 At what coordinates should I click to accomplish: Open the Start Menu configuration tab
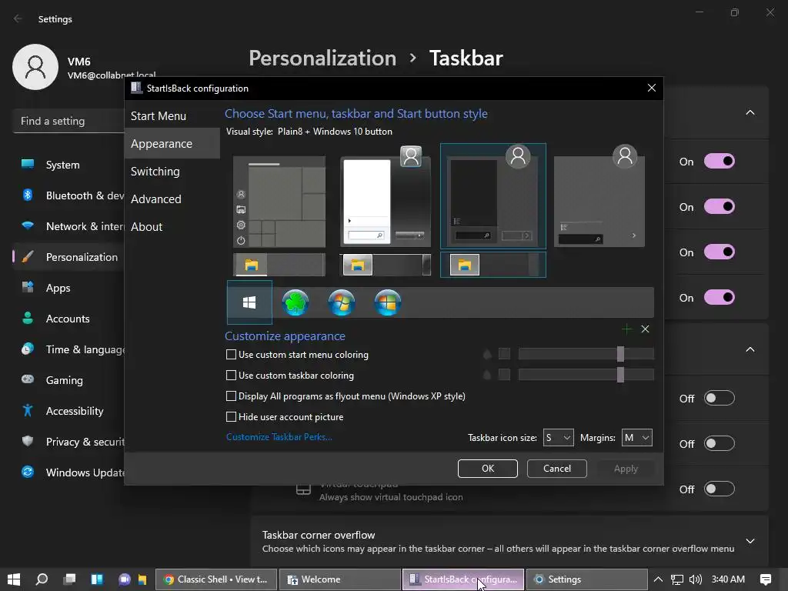click(x=172, y=116)
